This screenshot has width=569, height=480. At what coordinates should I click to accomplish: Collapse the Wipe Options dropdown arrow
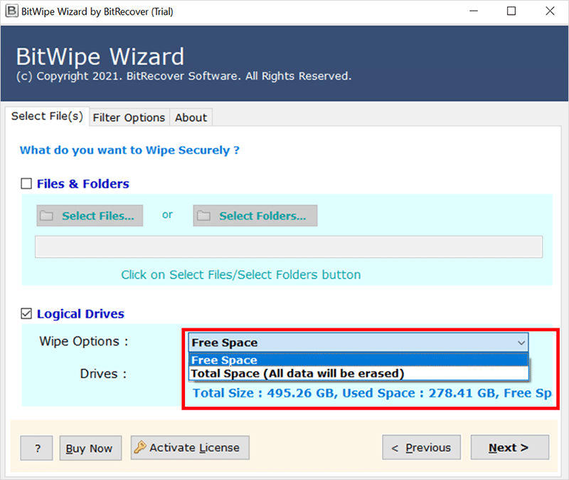(521, 343)
